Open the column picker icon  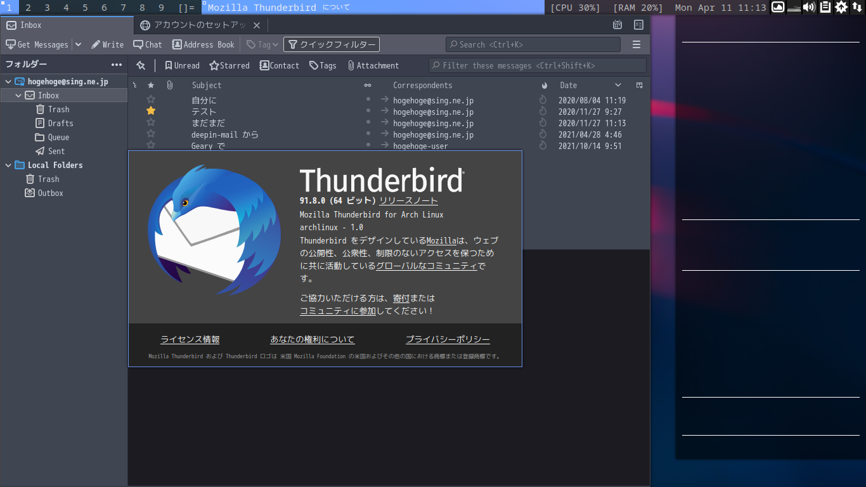tap(640, 85)
